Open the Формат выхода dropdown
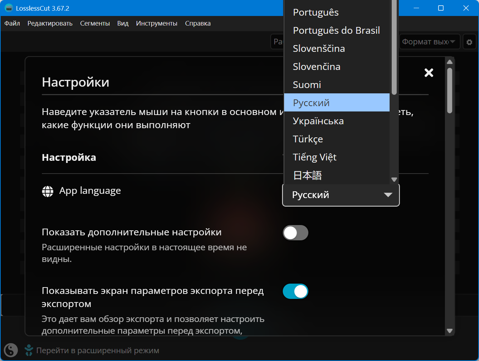This screenshot has width=479, height=361. coord(429,42)
